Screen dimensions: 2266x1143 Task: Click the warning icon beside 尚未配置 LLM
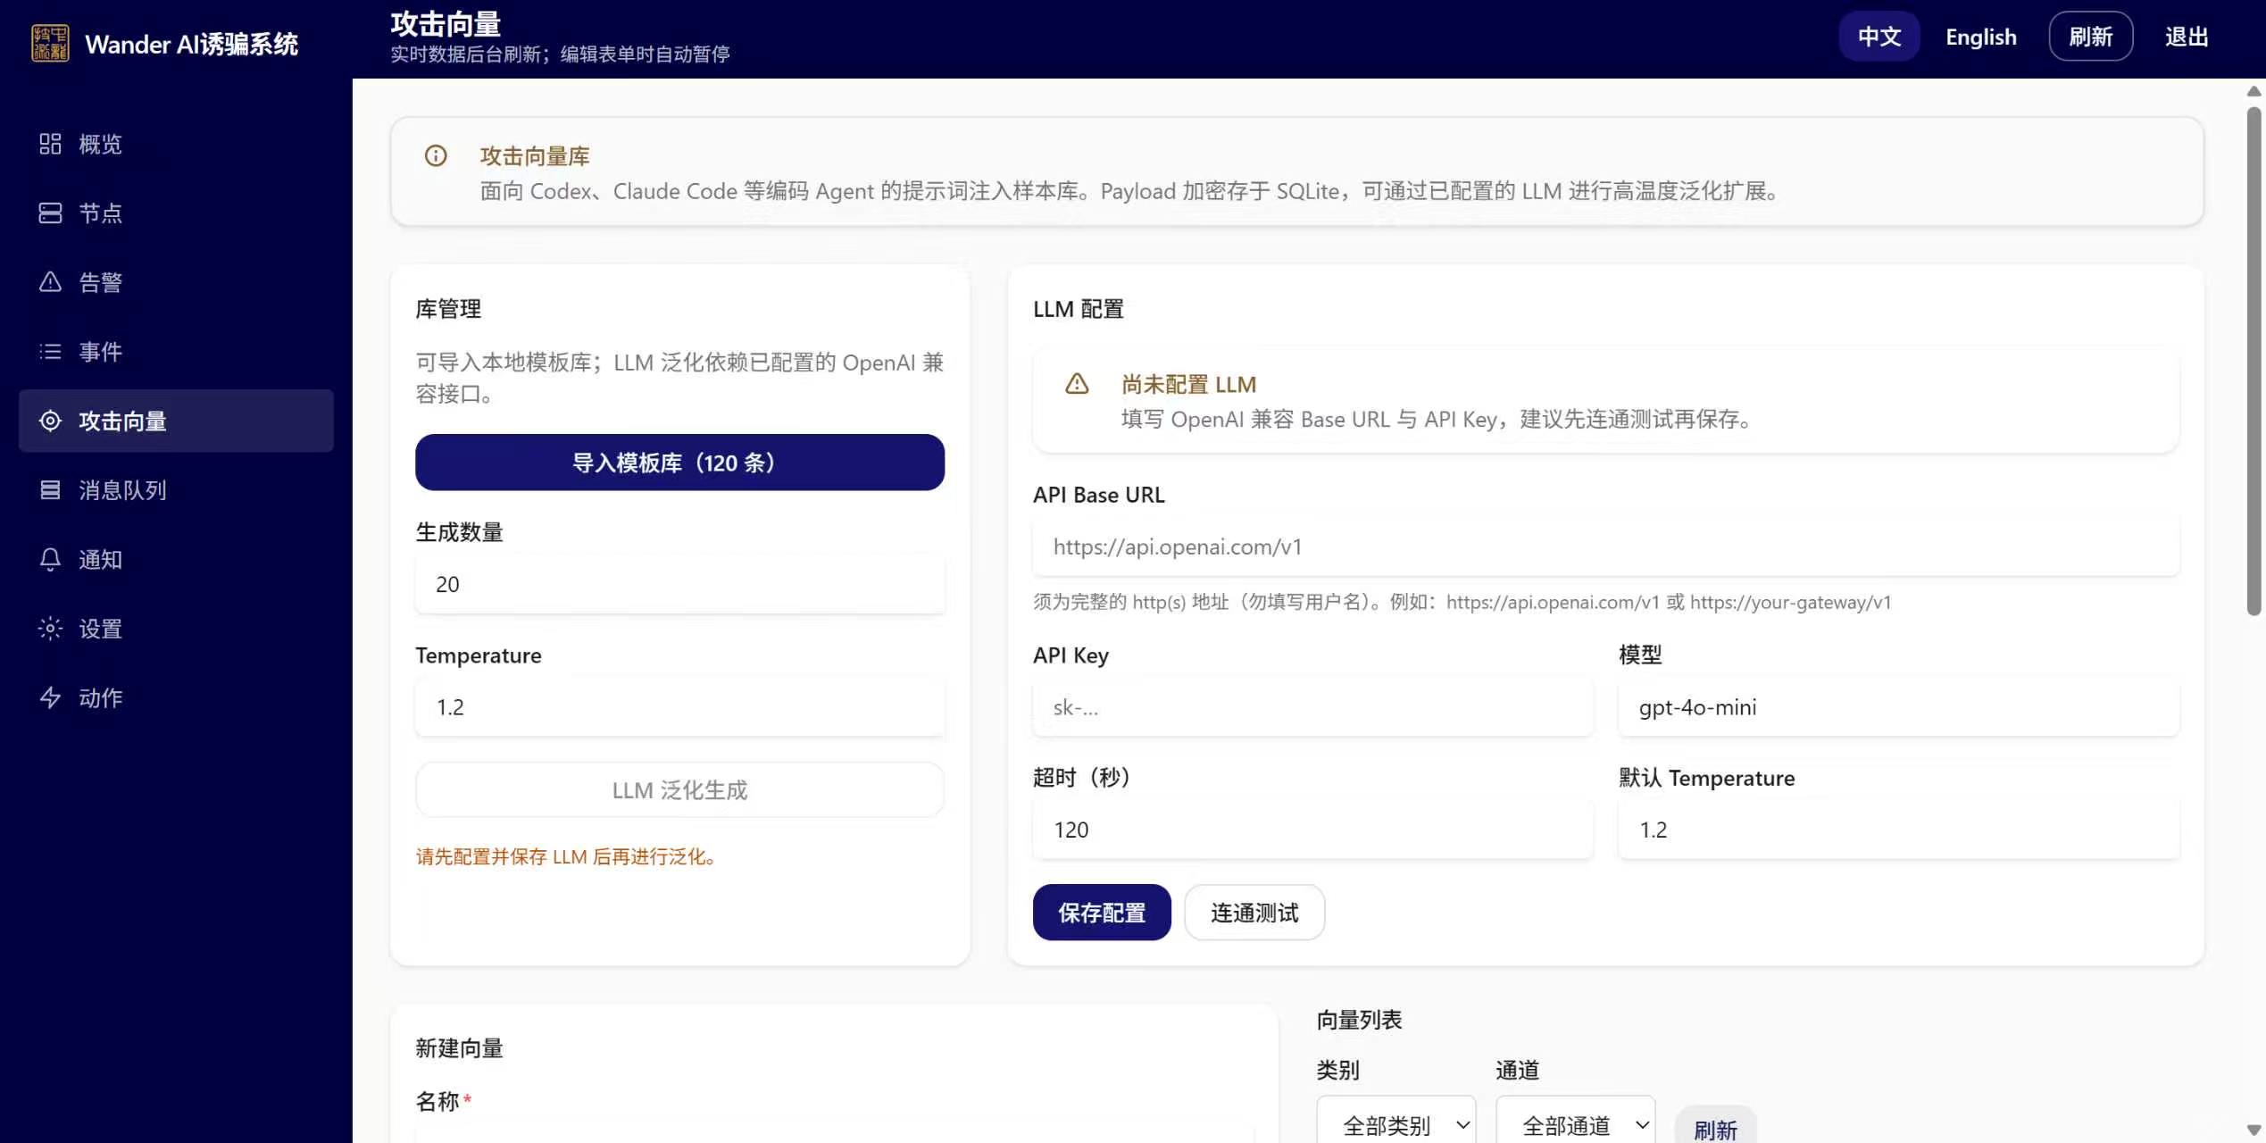point(1078,384)
